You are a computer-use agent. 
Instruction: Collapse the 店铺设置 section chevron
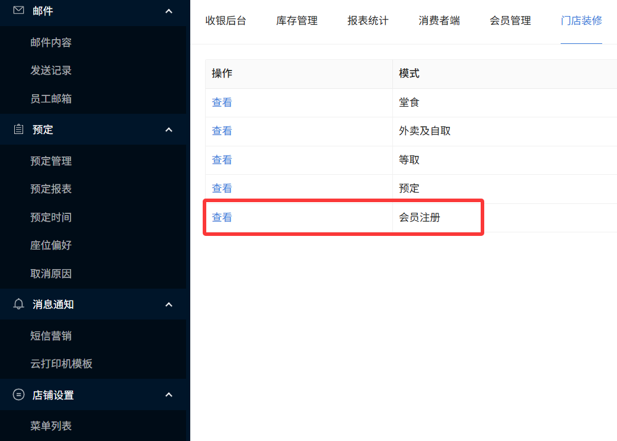point(168,395)
